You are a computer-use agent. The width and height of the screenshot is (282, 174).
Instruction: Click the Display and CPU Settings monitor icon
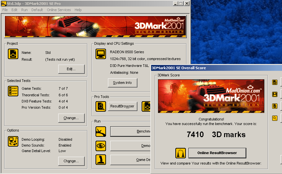point(101,54)
